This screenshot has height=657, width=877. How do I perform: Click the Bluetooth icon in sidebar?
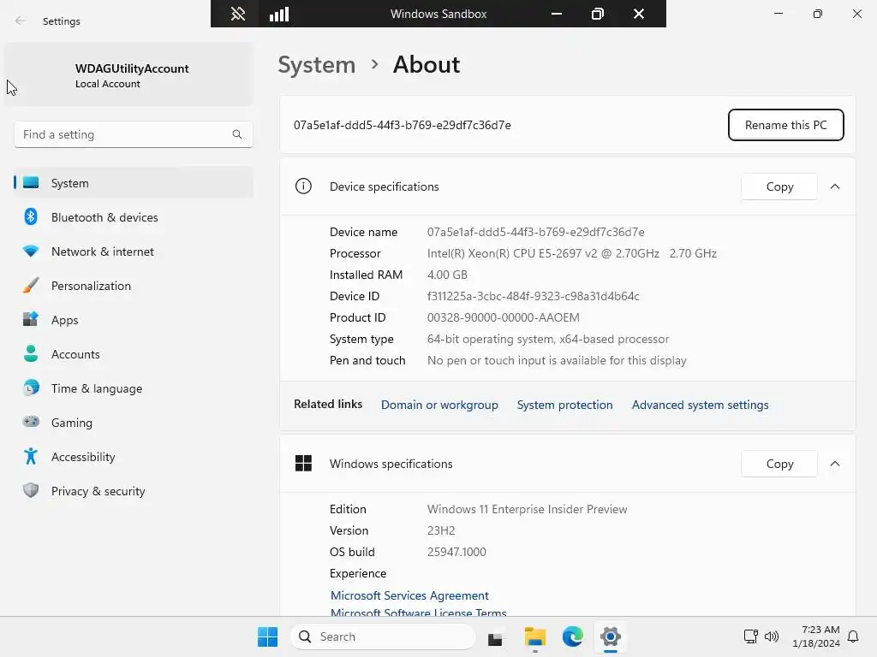31,216
